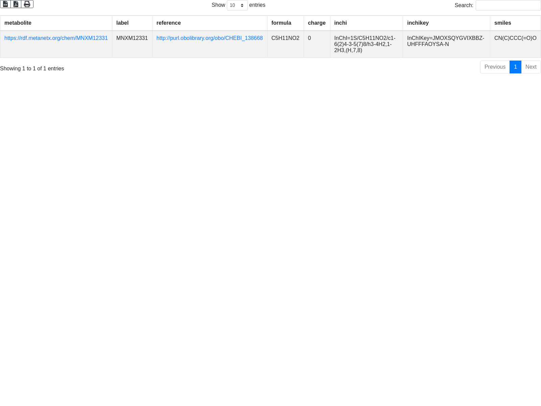541x406 pixels.
Task: Export the table as PDF
Action: coord(16,4)
